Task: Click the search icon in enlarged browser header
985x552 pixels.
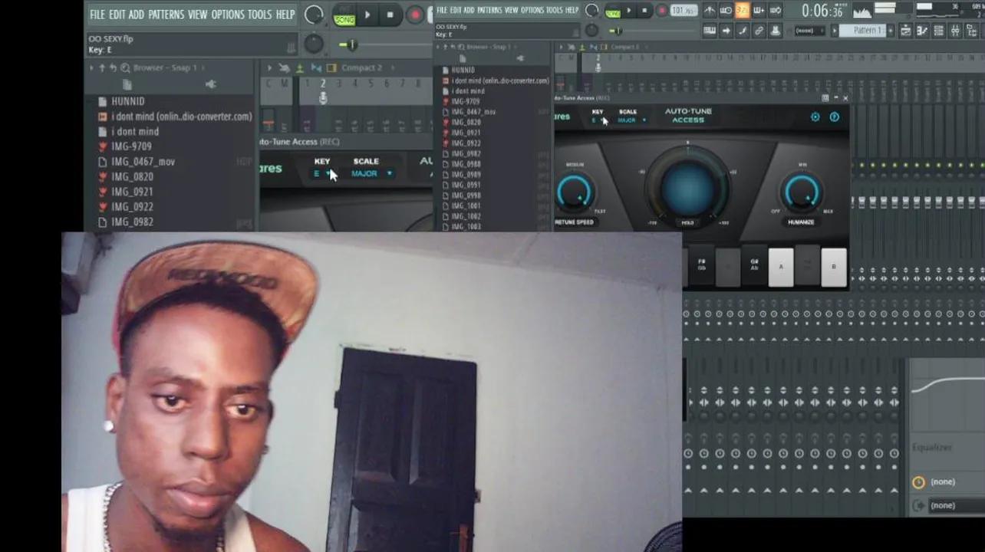Action: point(125,67)
